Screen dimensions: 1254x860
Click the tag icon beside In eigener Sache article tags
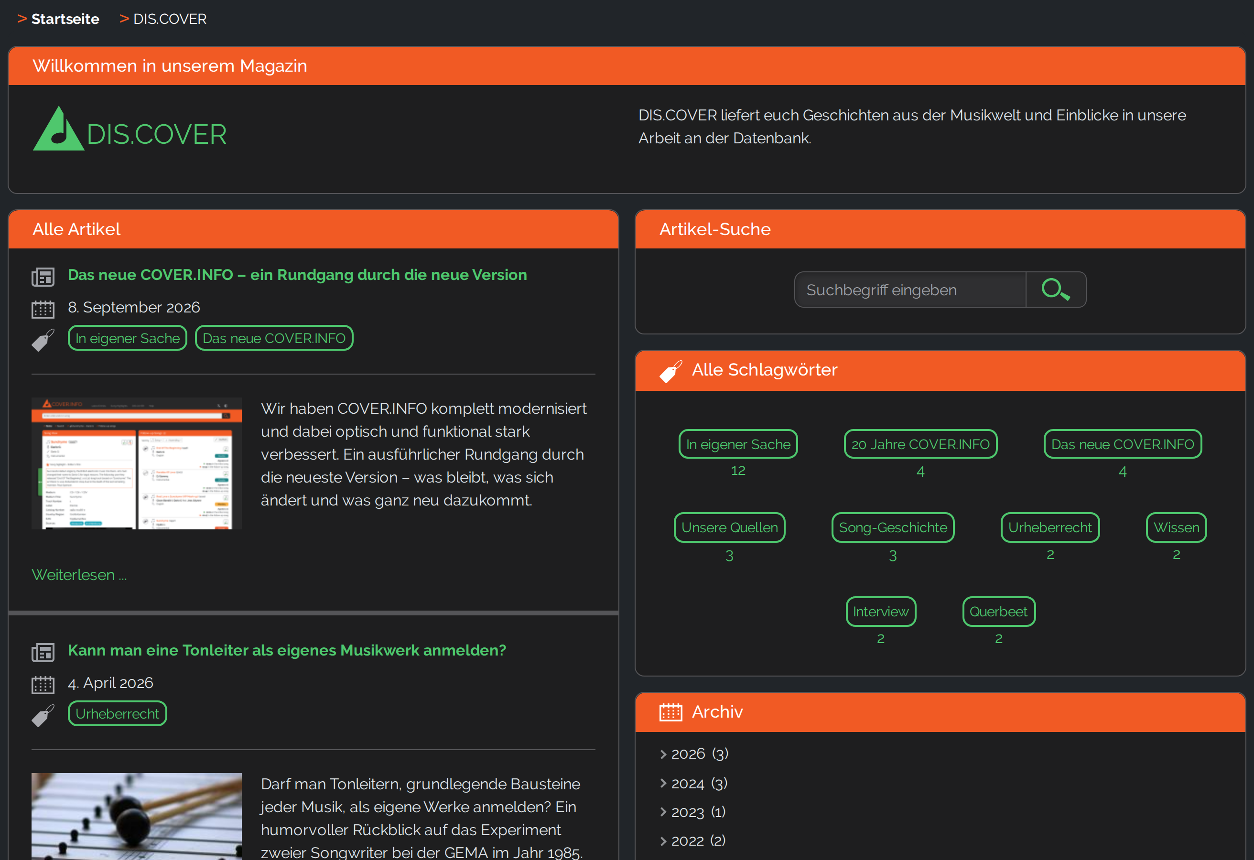(43, 340)
